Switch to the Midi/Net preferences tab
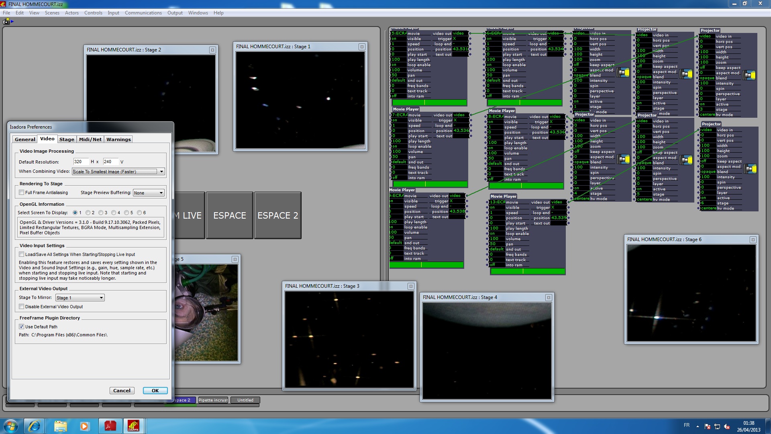 (90, 139)
